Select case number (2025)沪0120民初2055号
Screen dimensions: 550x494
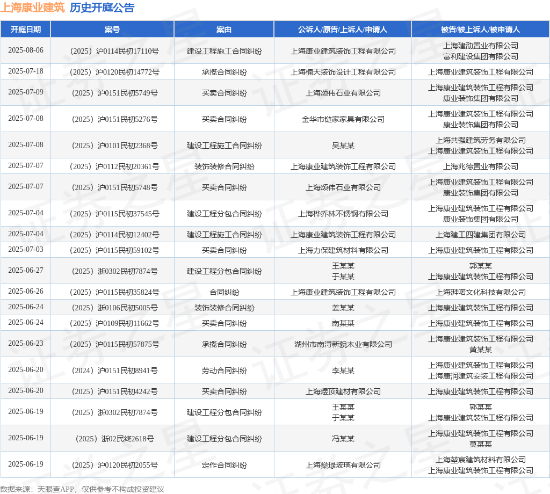114,465
